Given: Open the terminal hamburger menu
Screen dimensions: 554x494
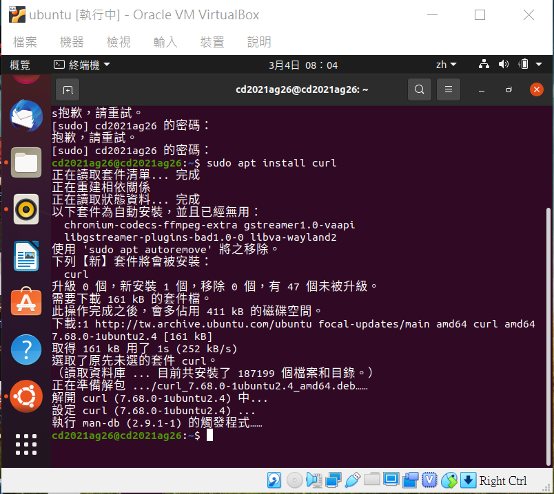Looking at the screenshot, I should [449, 89].
